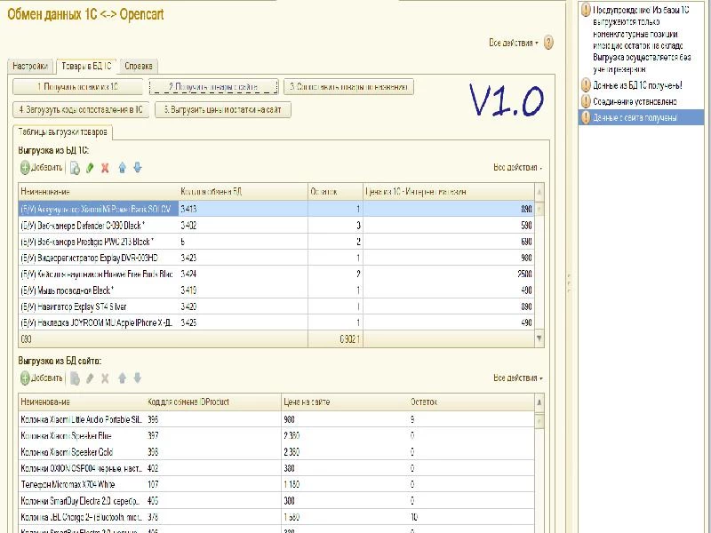Select row 'Колонка Xiaomi Speaker Gold'
Viewport: 711px width, 533px height.
click(x=276, y=452)
